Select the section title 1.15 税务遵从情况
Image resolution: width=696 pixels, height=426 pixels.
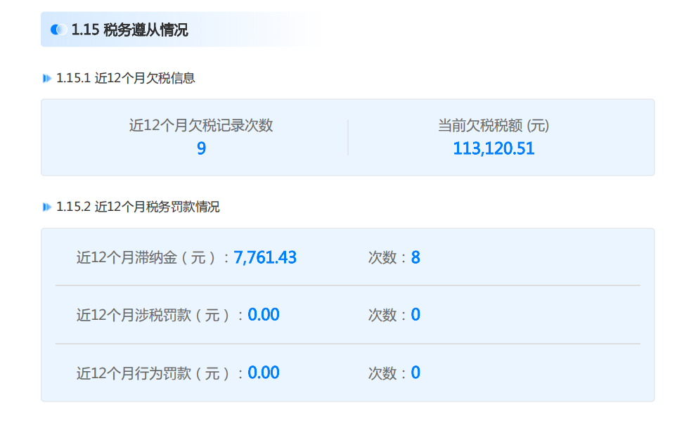click(129, 30)
